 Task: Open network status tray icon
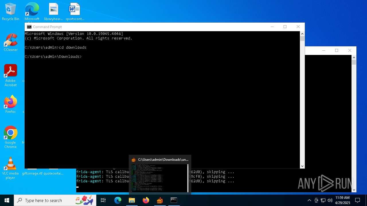coord(323,200)
